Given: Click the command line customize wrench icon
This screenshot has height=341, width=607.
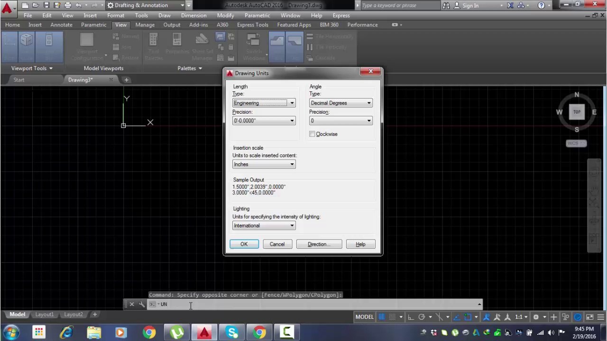Looking at the screenshot, I should point(141,304).
